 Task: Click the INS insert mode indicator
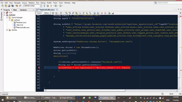[x=180, y=94]
